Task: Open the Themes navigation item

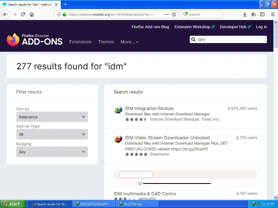Action: point(106,42)
